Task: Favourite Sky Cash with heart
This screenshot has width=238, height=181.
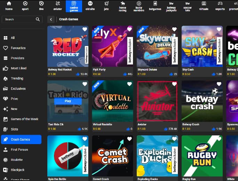Action: coord(219,29)
